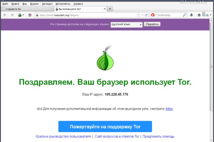The width and height of the screenshot is (214, 142).
Task: Click the NoScript S icon
Action: coord(30,15)
